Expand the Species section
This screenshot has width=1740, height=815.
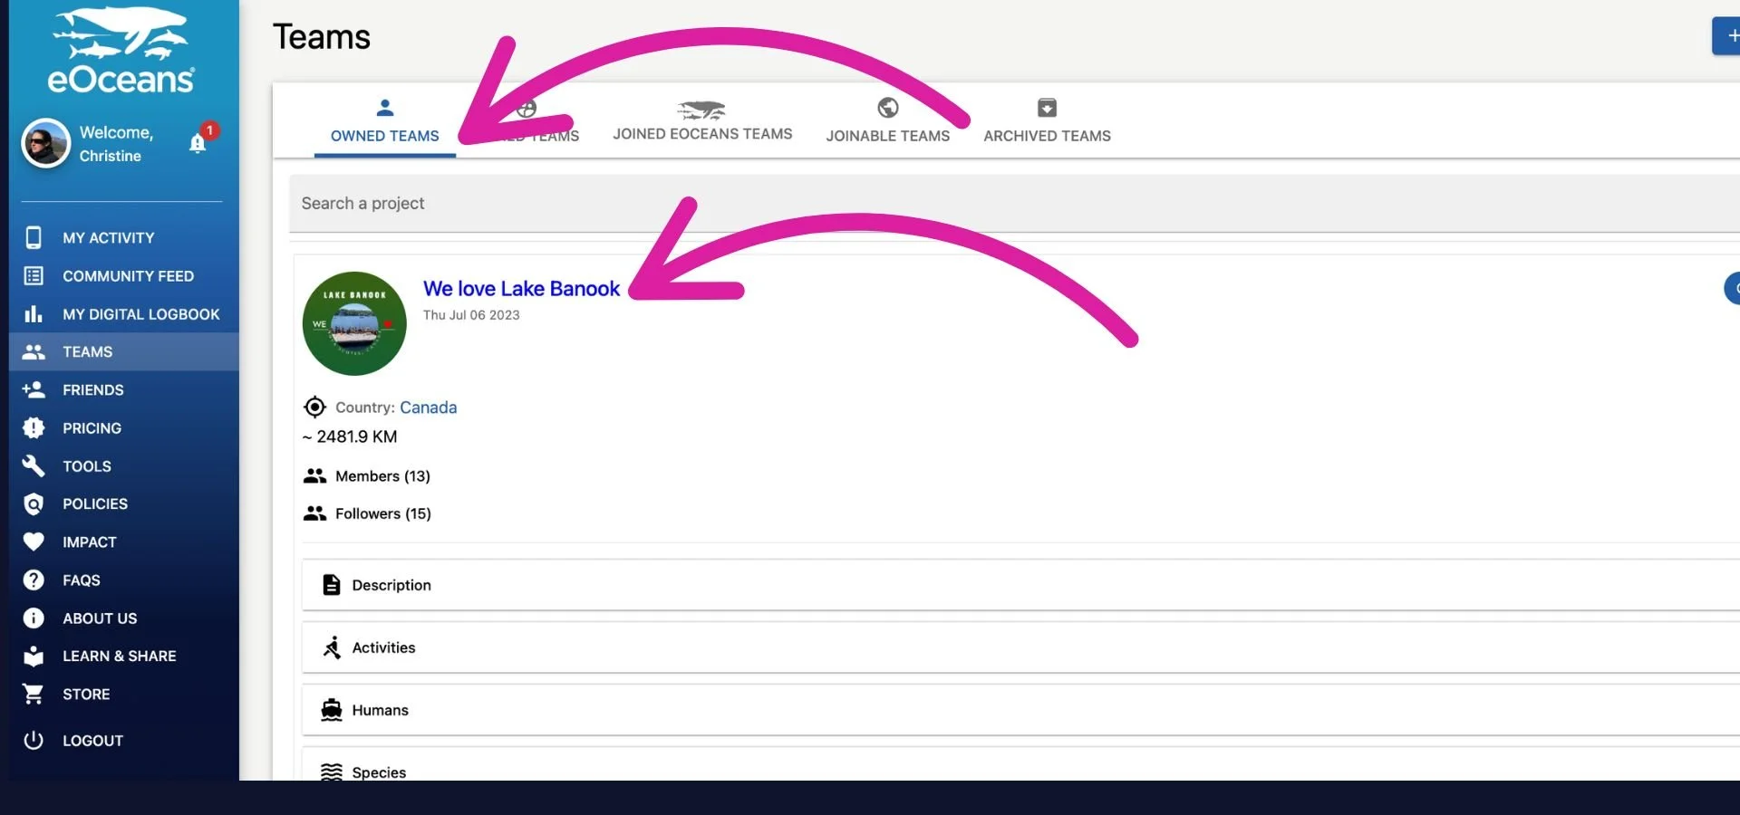coord(1020,764)
